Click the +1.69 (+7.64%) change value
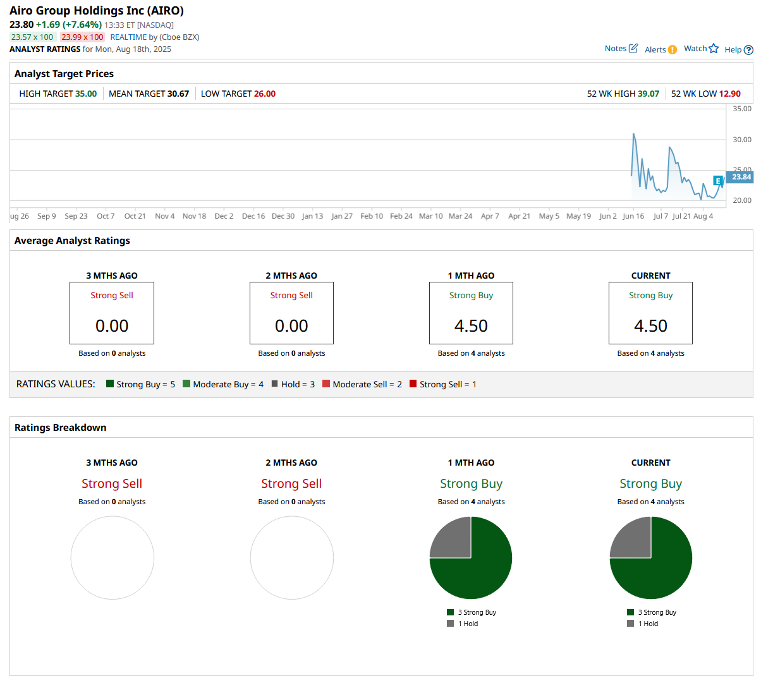The height and width of the screenshot is (683, 761). tap(69, 25)
